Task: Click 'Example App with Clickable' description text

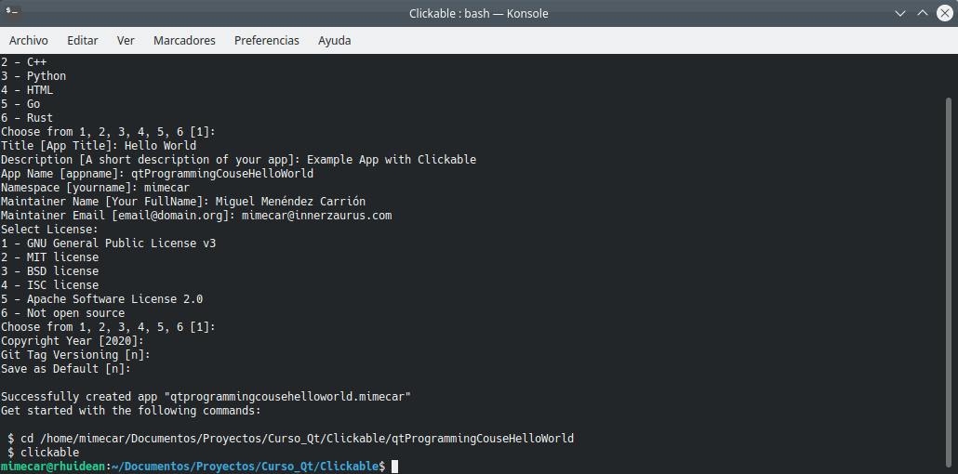Action: pos(392,160)
